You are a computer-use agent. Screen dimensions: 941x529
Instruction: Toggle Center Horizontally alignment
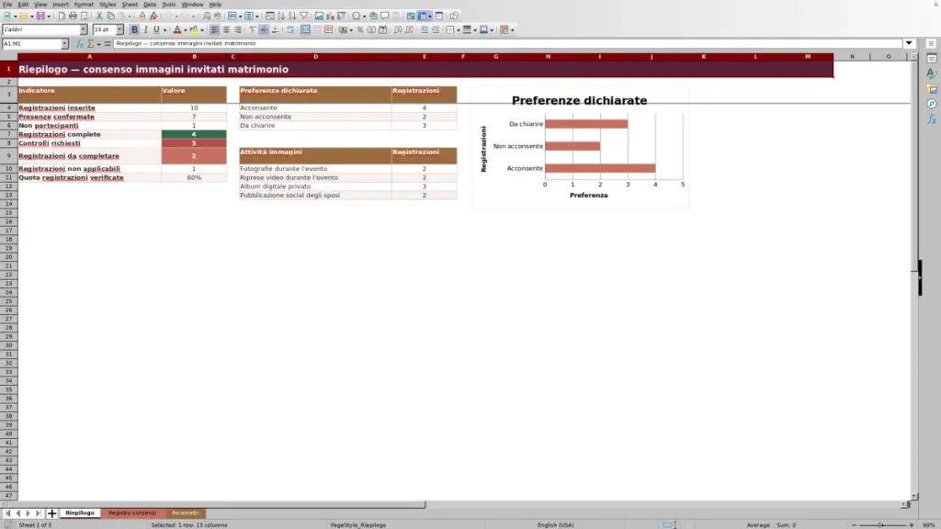coord(226,30)
